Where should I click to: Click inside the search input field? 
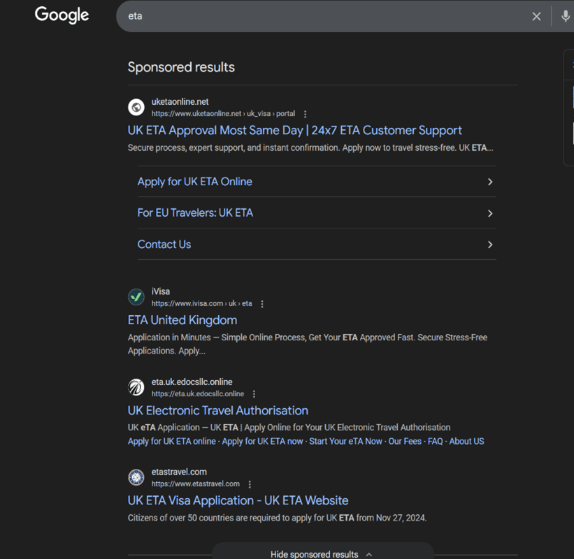[280, 15]
